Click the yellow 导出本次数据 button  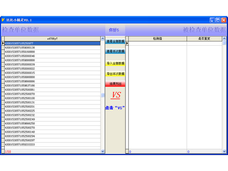[115, 74]
